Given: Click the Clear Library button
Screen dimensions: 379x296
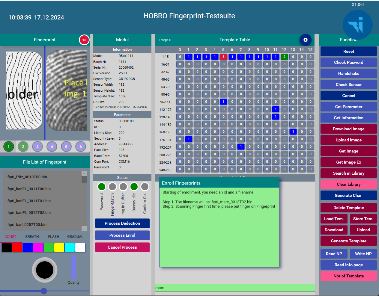Looking at the screenshot, I should tap(348, 184).
